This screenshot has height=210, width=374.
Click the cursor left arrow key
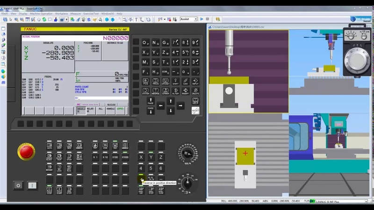[160, 106]
